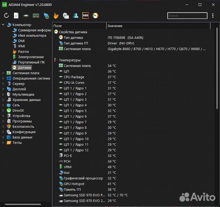
Task: Click the tree panel horizontal scrollbar
Action: coord(23,204)
